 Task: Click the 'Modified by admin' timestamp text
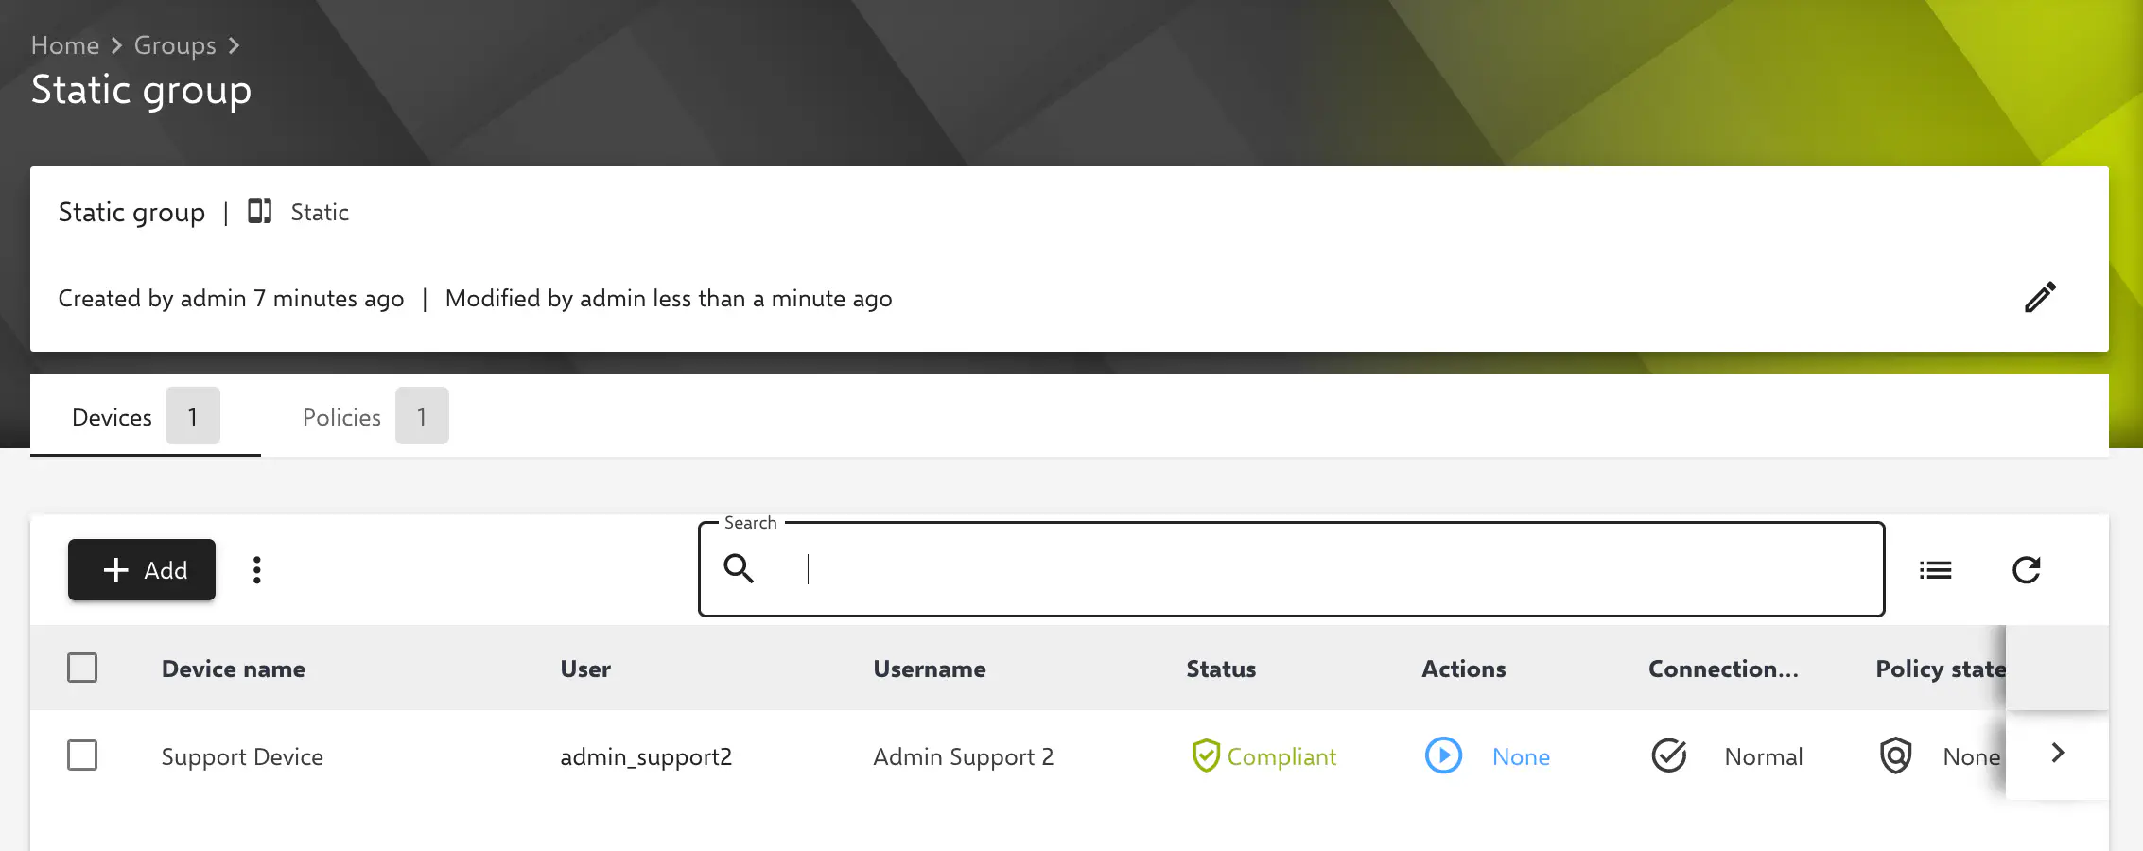click(669, 299)
